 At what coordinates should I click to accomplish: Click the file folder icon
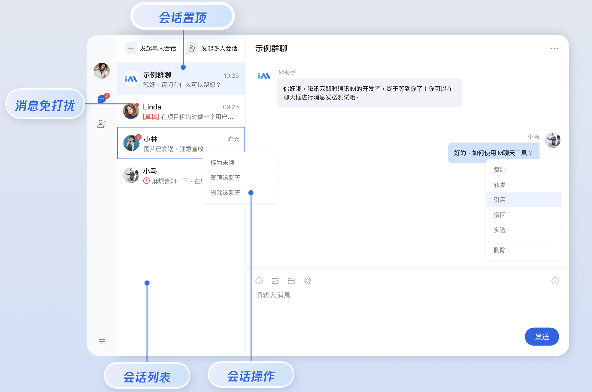click(291, 281)
